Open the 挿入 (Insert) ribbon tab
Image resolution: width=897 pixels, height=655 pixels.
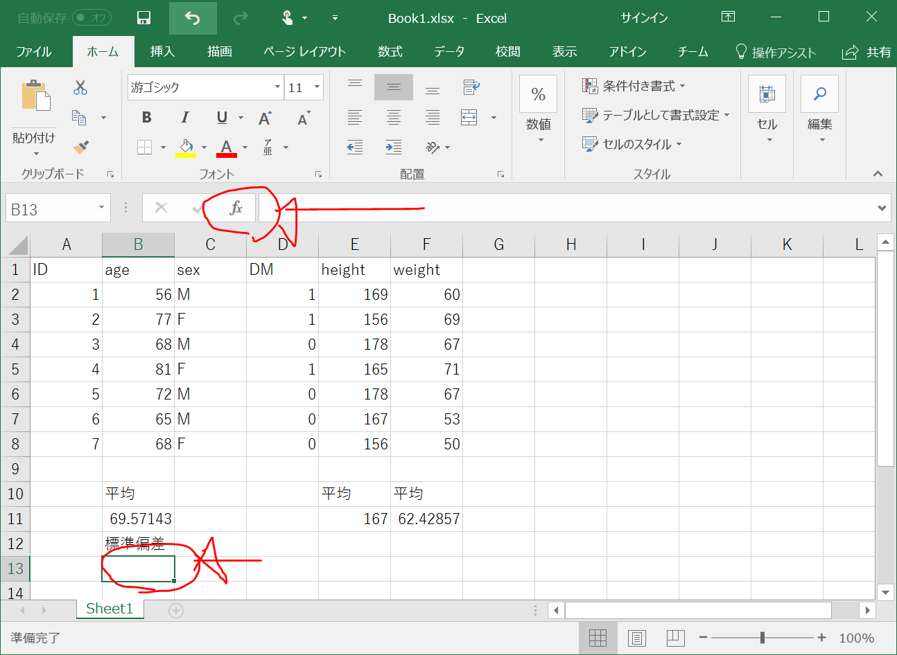pos(162,52)
